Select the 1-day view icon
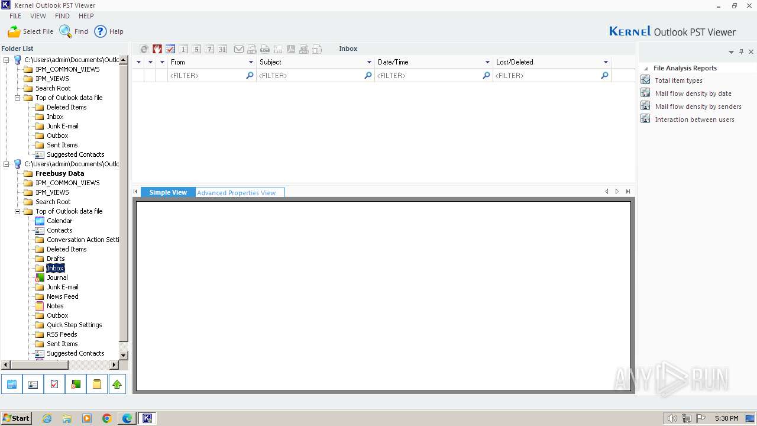Screen dimensions: 757x426 tap(183, 49)
